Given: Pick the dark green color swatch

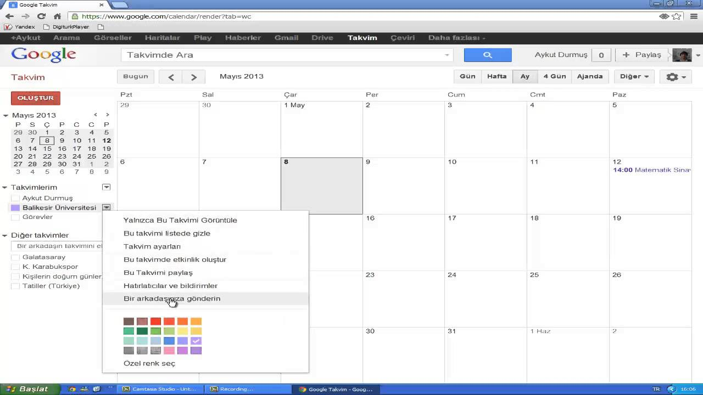Looking at the screenshot, I should point(142,331).
